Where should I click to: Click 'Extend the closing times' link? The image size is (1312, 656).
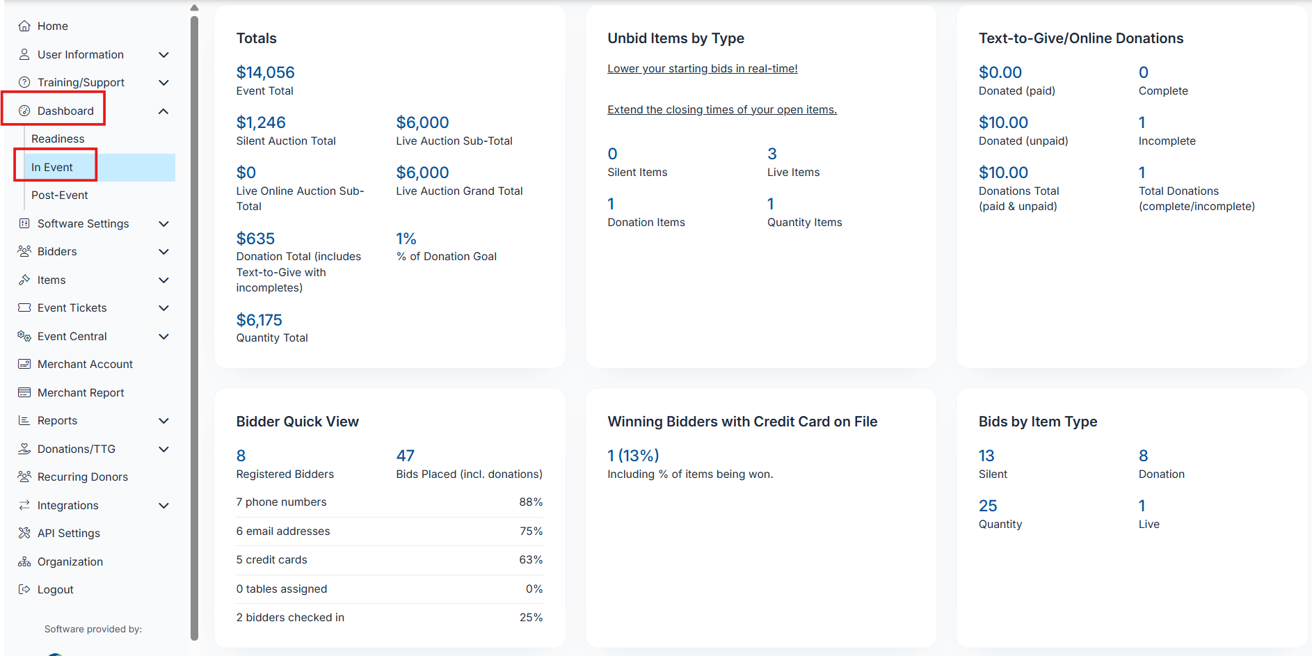point(721,109)
